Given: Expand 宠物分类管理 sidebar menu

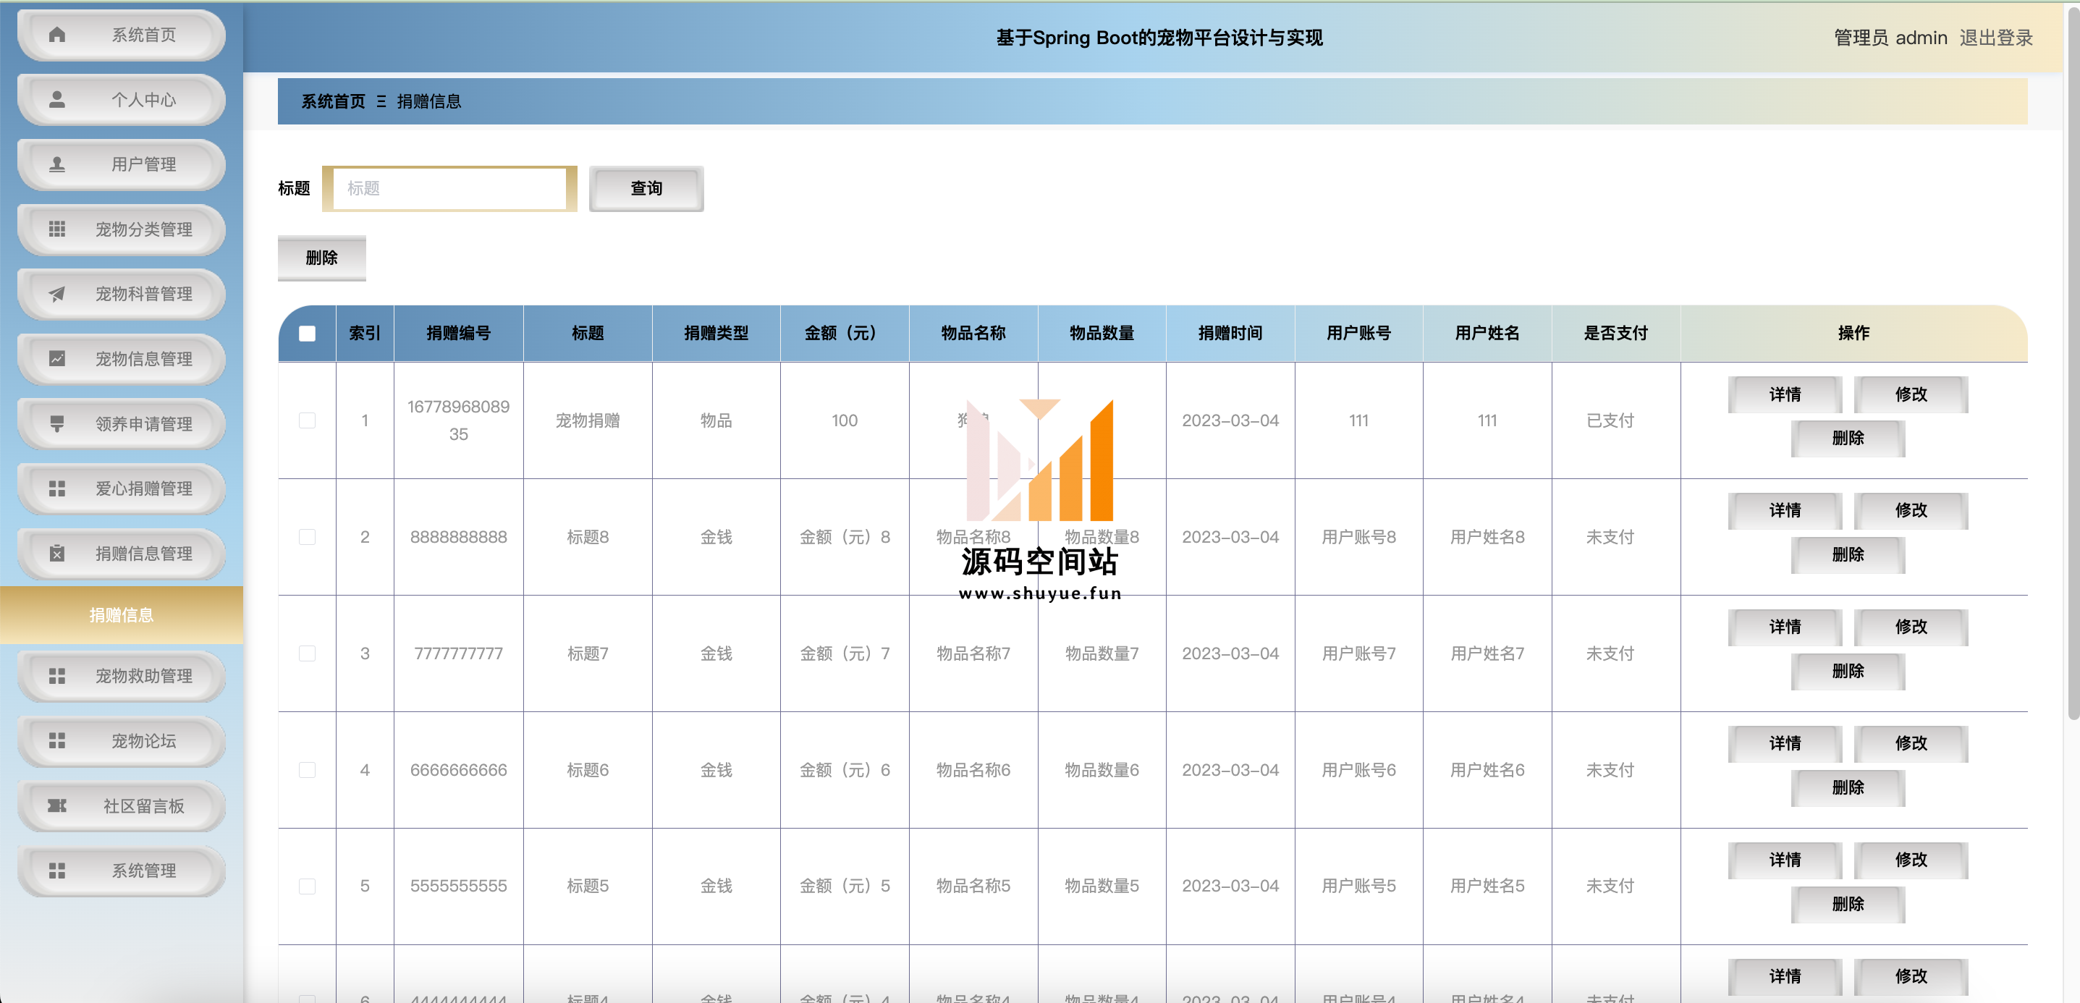Looking at the screenshot, I should click(121, 229).
